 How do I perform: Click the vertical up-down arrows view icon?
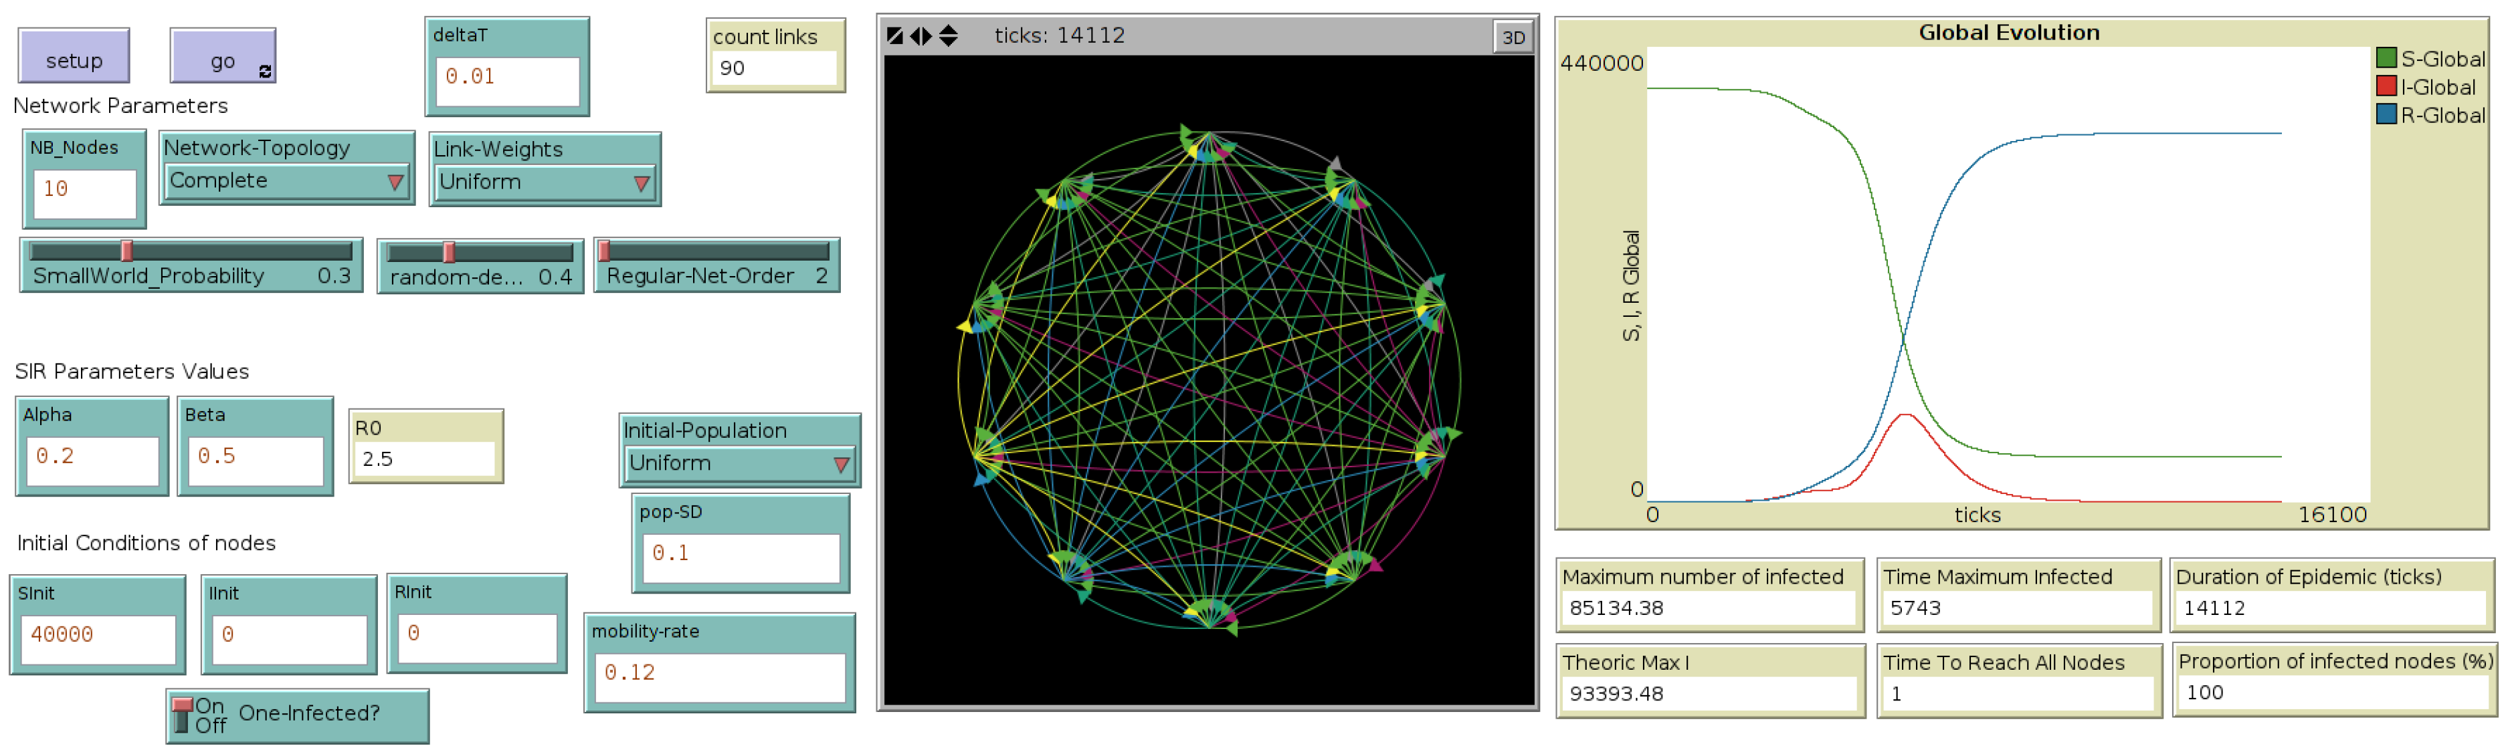click(948, 36)
